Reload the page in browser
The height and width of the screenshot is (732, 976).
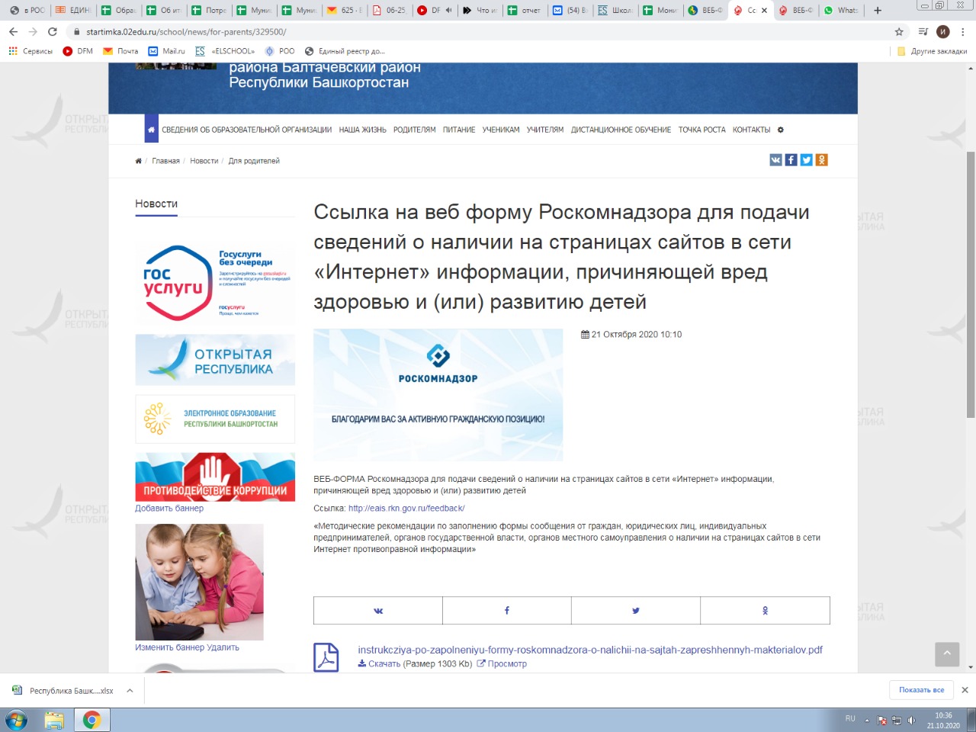pyautogui.click(x=53, y=32)
